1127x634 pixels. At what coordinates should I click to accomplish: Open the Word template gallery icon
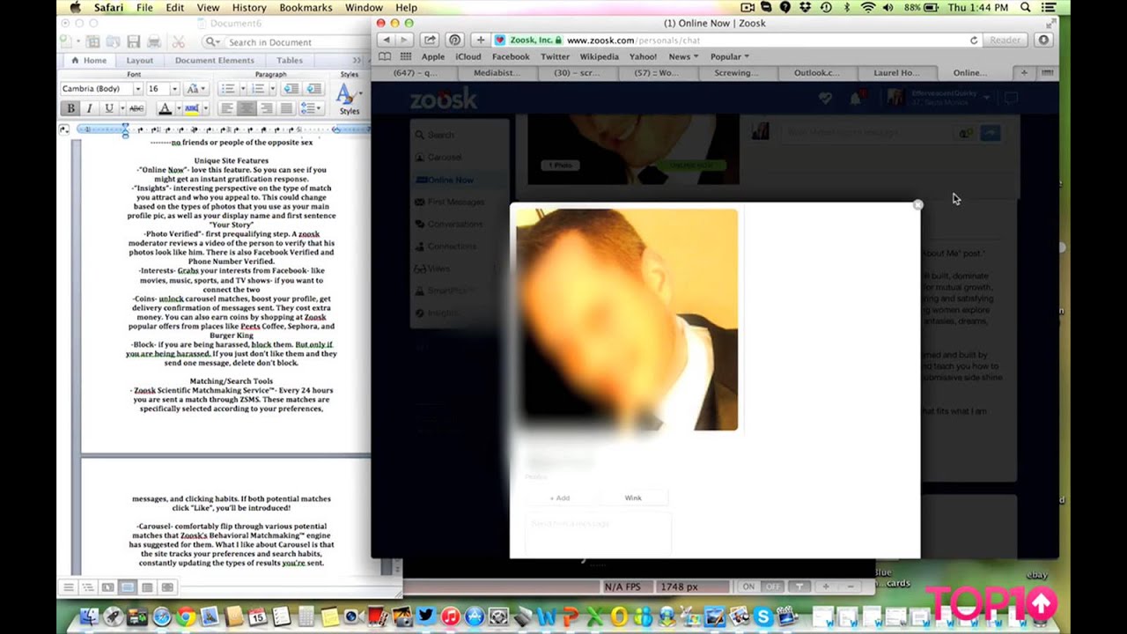point(92,41)
